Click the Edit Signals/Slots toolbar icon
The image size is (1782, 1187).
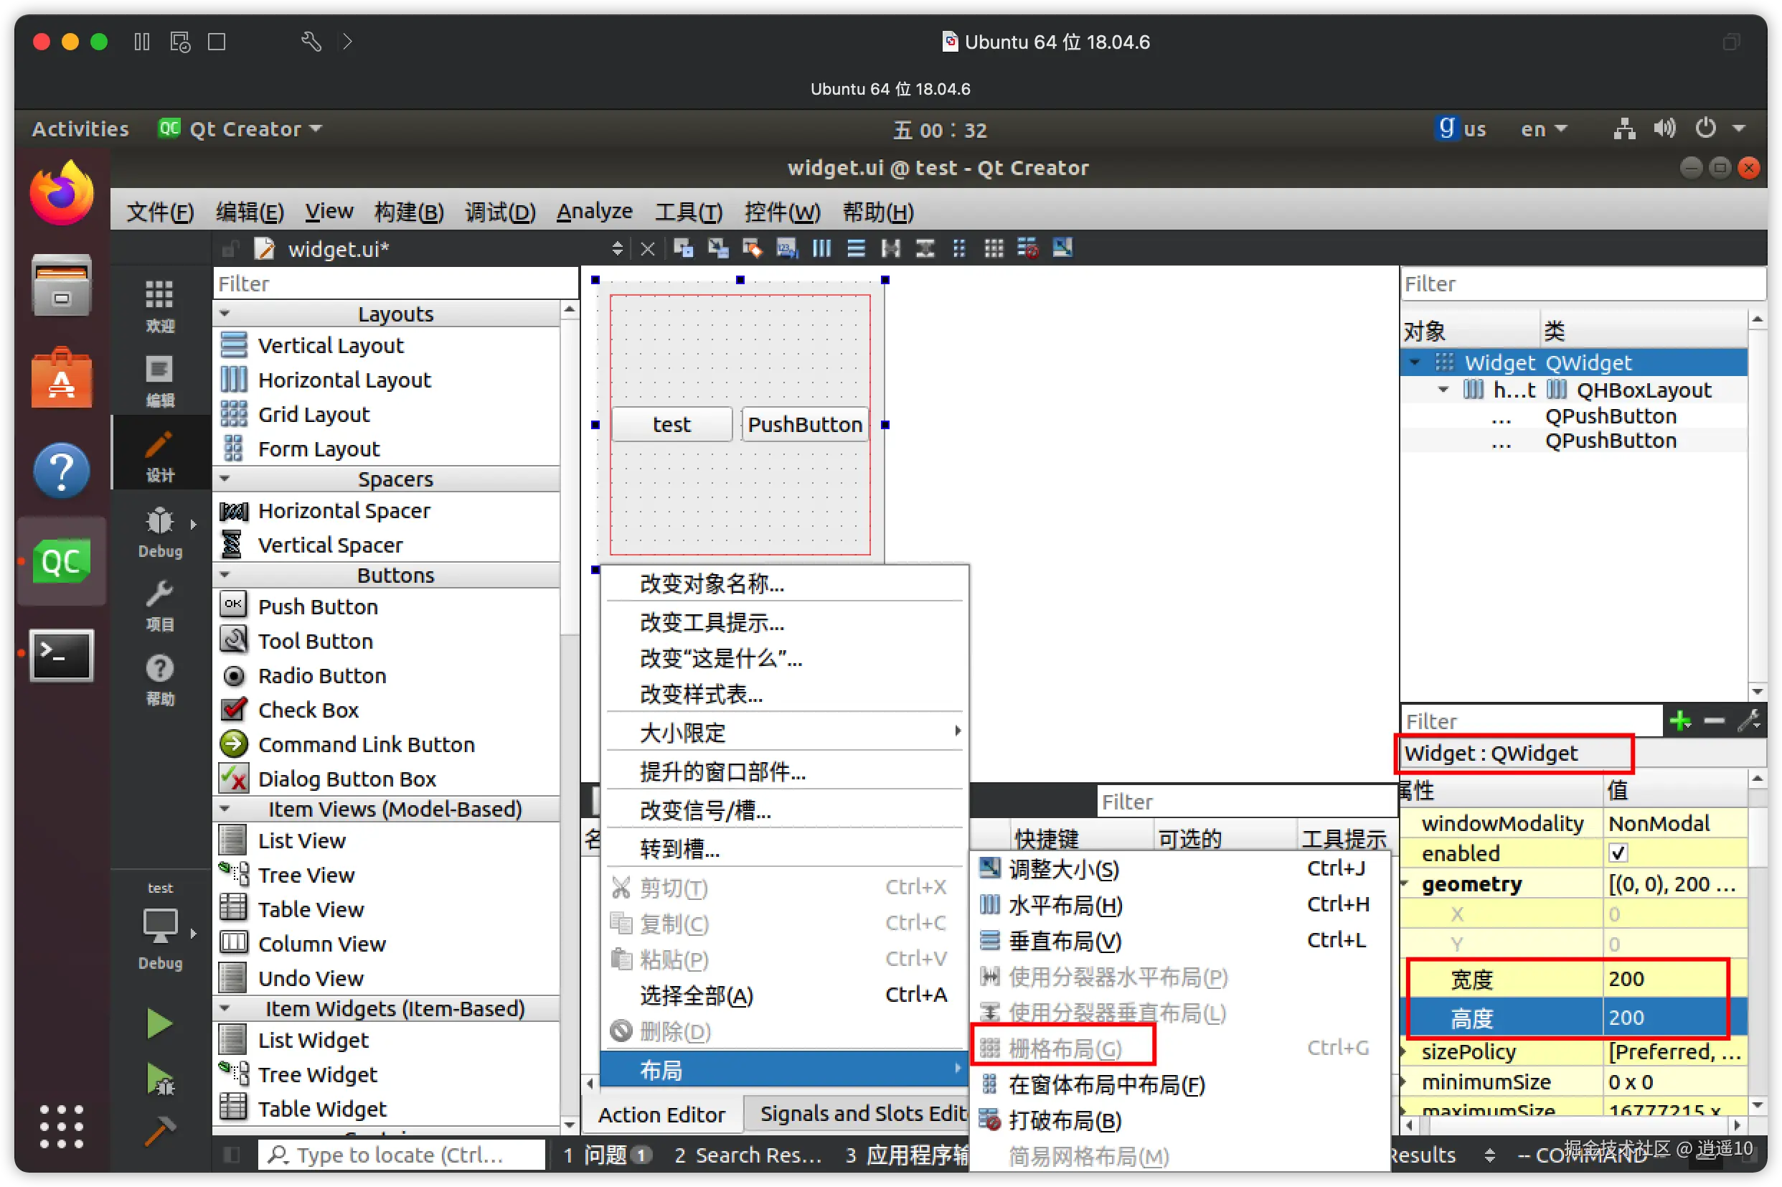pos(717,248)
